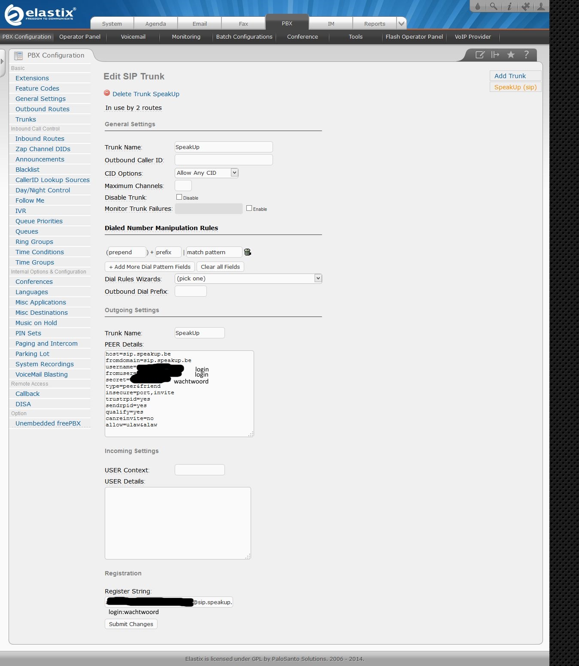Click the Submit Changes button

[131, 624]
